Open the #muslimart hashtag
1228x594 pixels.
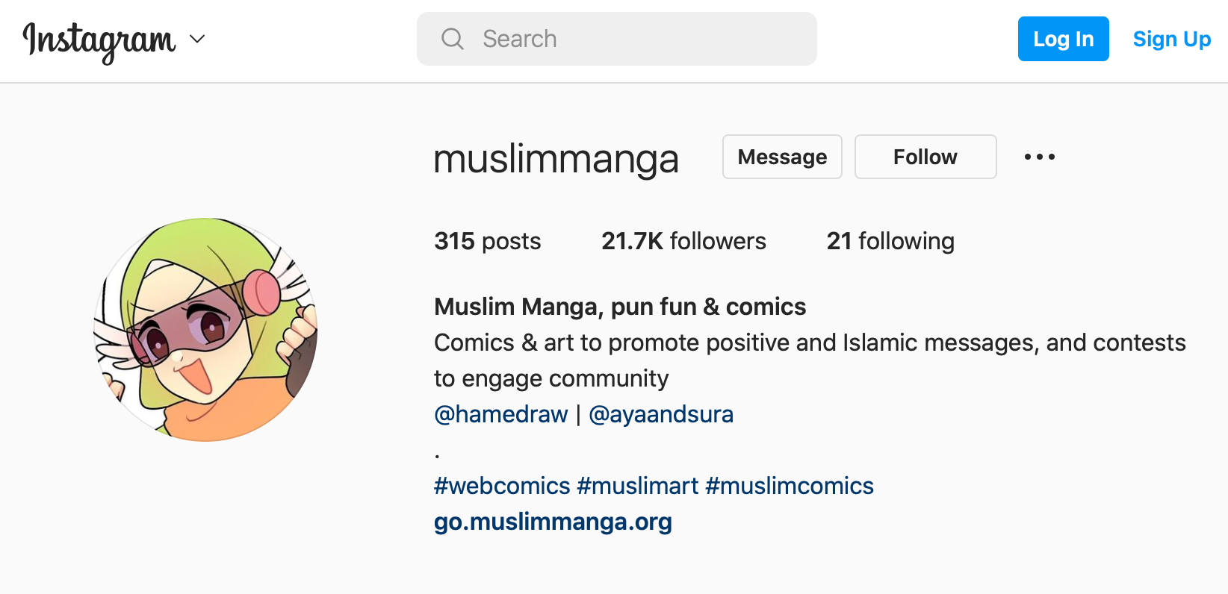pos(638,486)
